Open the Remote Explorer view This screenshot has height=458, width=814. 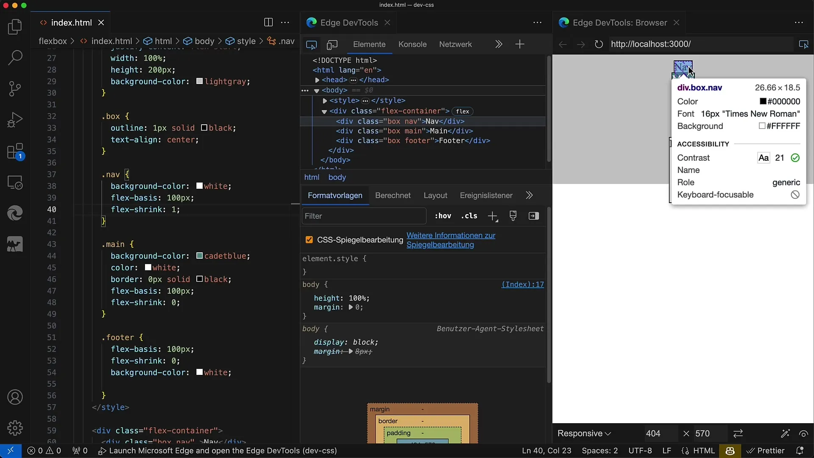pos(15,183)
